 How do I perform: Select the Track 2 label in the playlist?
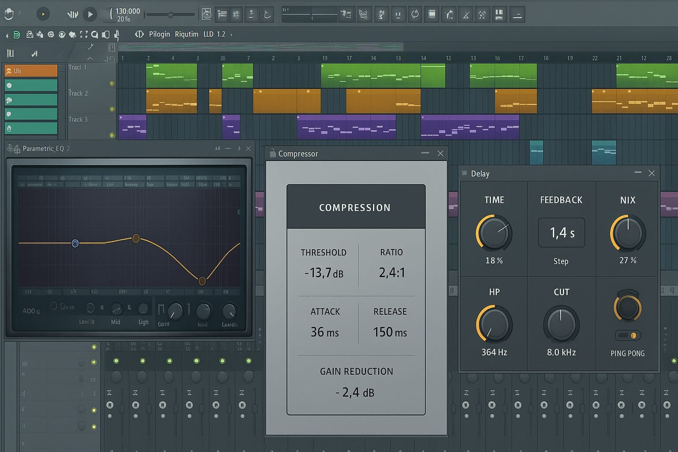(x=78, y=93)
